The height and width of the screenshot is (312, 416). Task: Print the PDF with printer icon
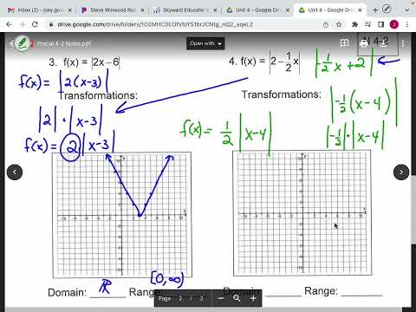point(364,43)
